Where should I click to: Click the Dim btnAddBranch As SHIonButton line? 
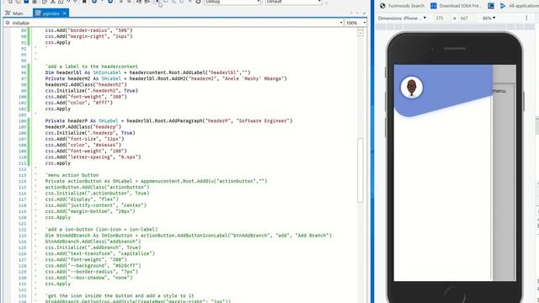[189, 236]
